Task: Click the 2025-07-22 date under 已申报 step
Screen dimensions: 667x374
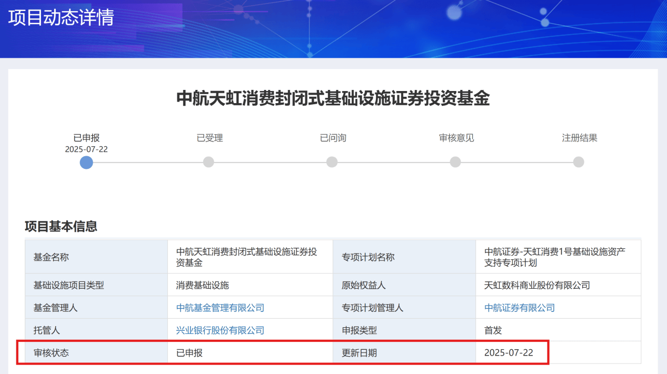Action: 86,149
